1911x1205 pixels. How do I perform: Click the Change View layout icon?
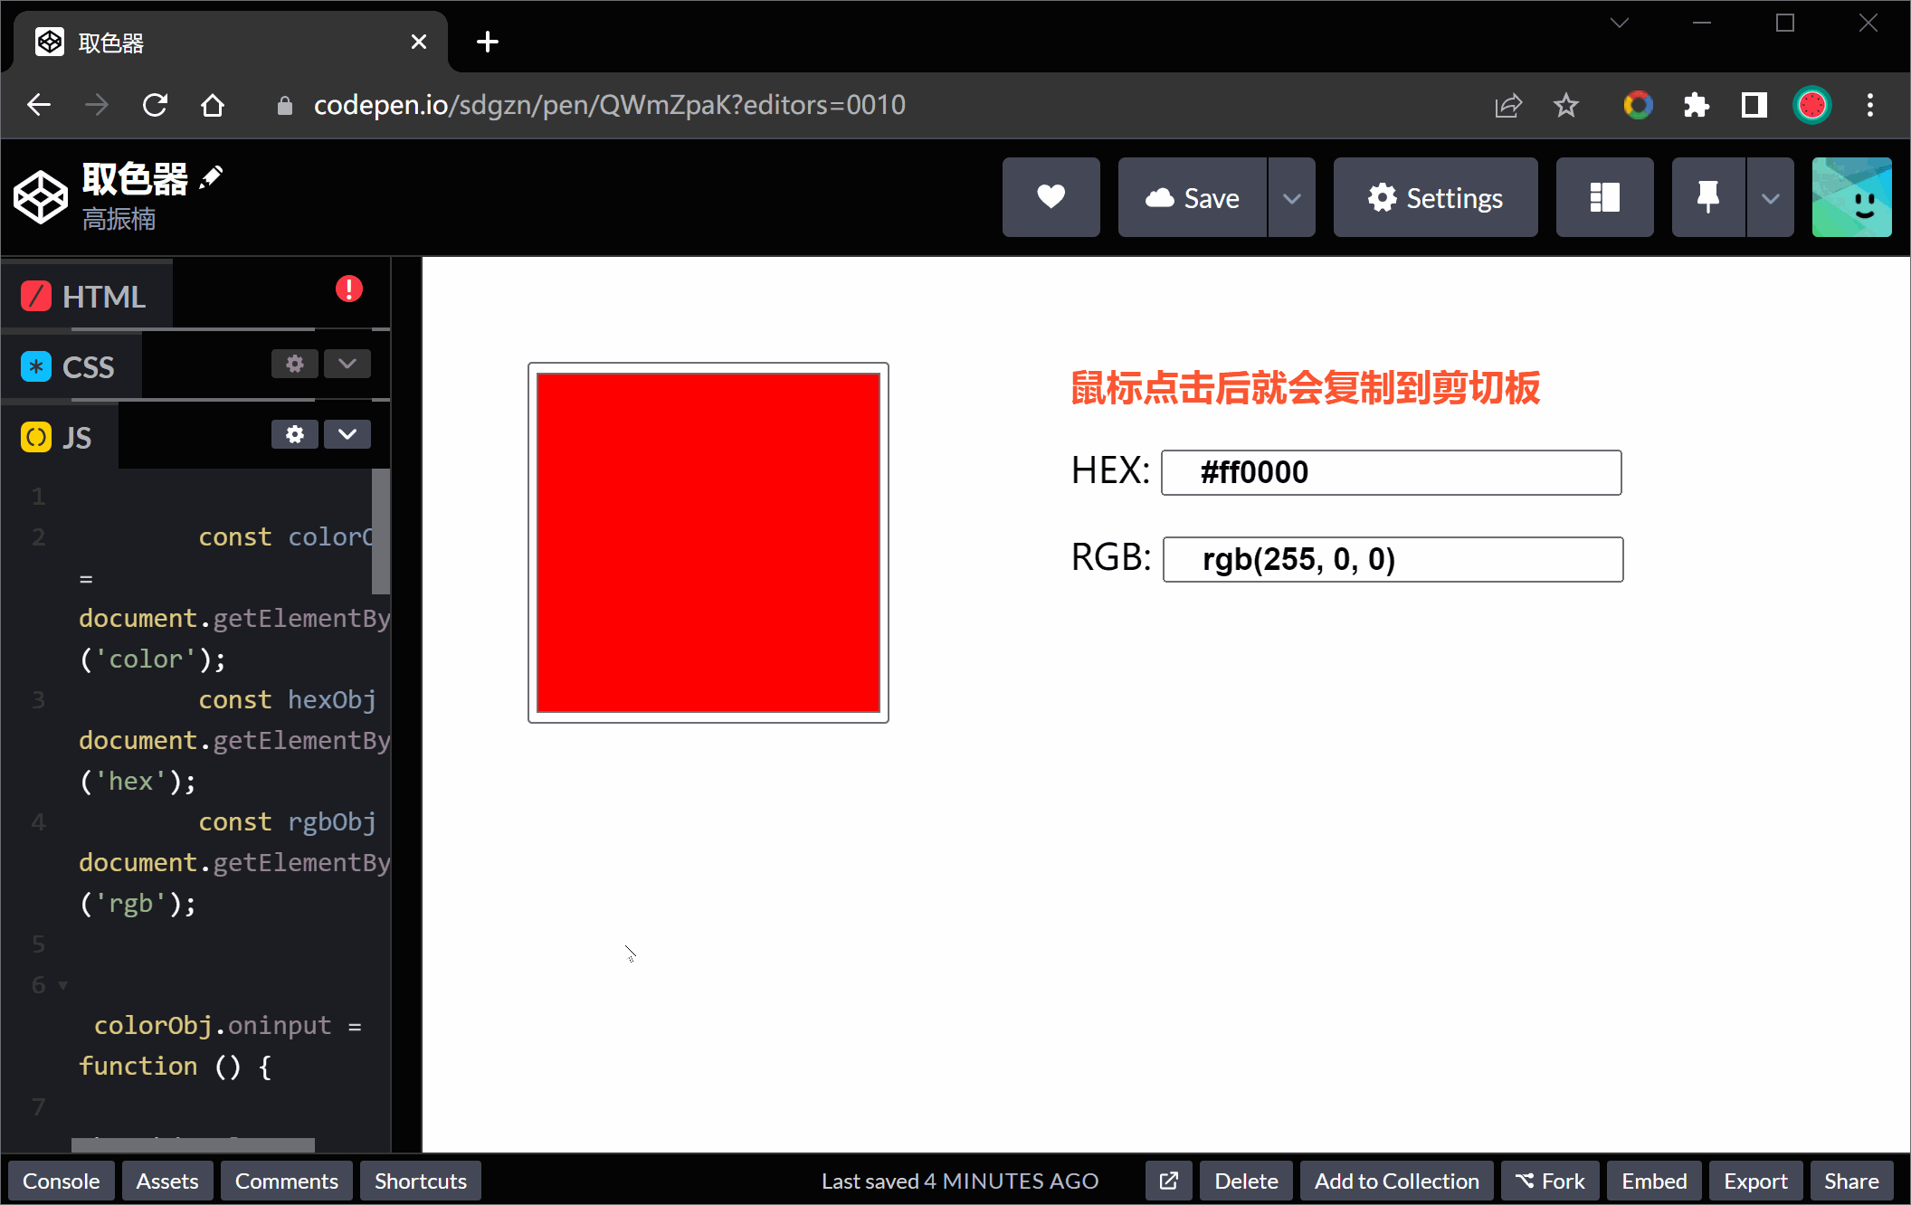(x=1604, y=197)
